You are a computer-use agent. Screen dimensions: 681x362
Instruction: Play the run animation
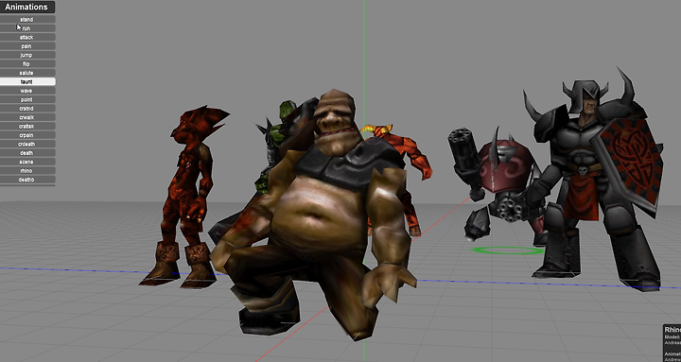point(27,28)
